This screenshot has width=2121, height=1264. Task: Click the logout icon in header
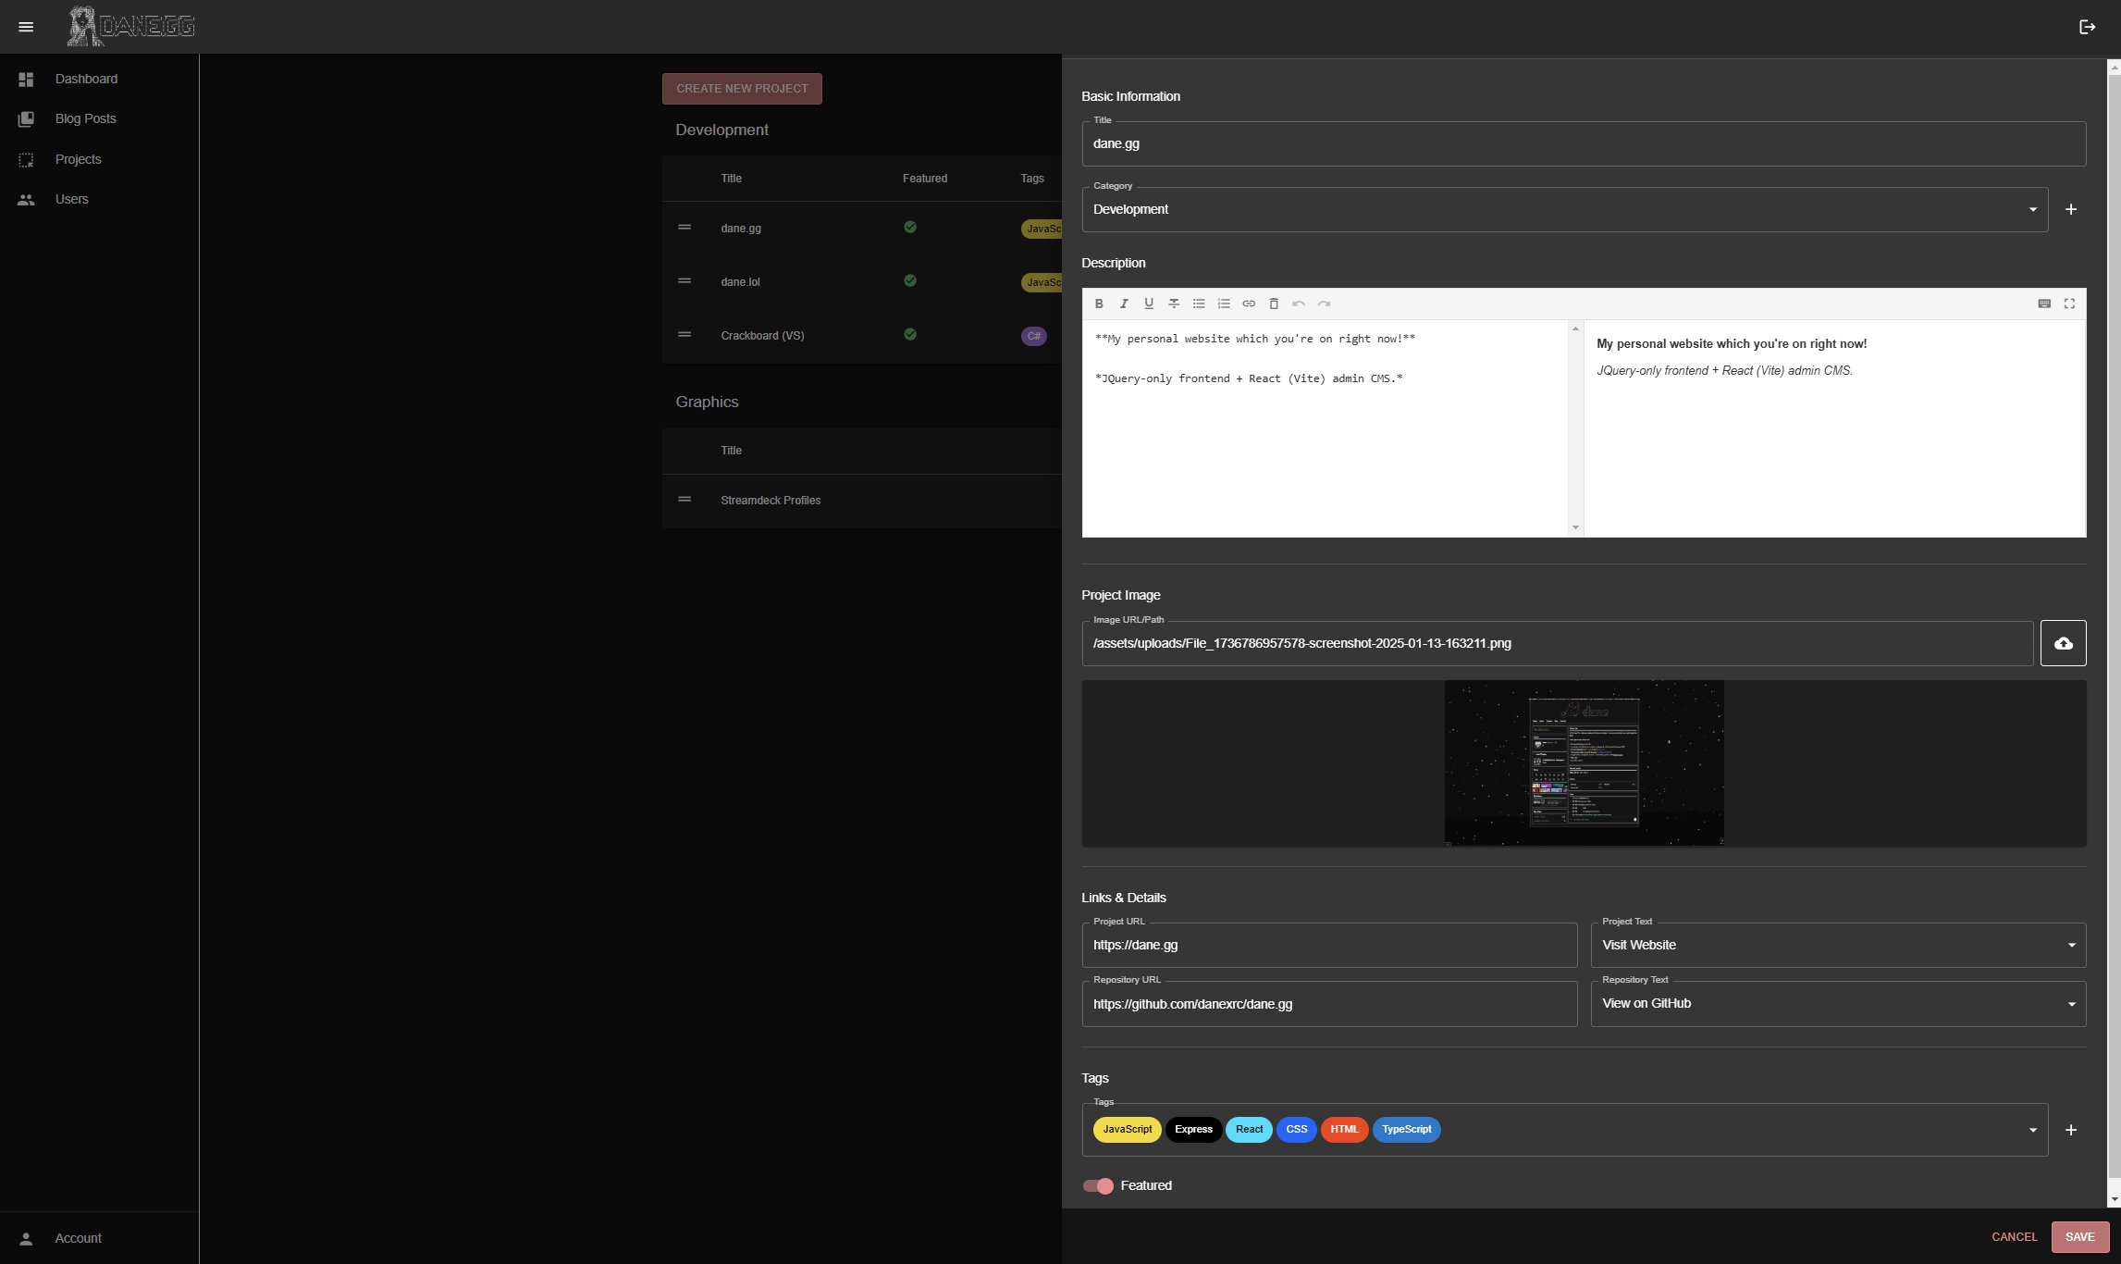click(2087, 27)
